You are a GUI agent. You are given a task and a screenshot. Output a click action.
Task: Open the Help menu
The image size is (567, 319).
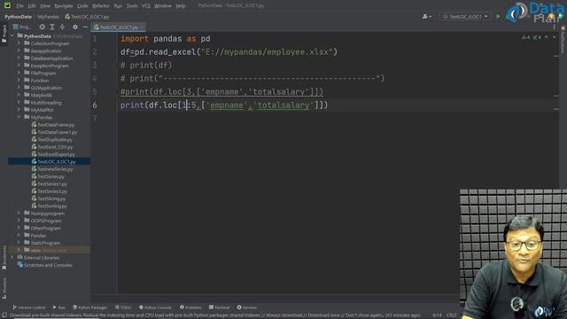click(181, 6)
